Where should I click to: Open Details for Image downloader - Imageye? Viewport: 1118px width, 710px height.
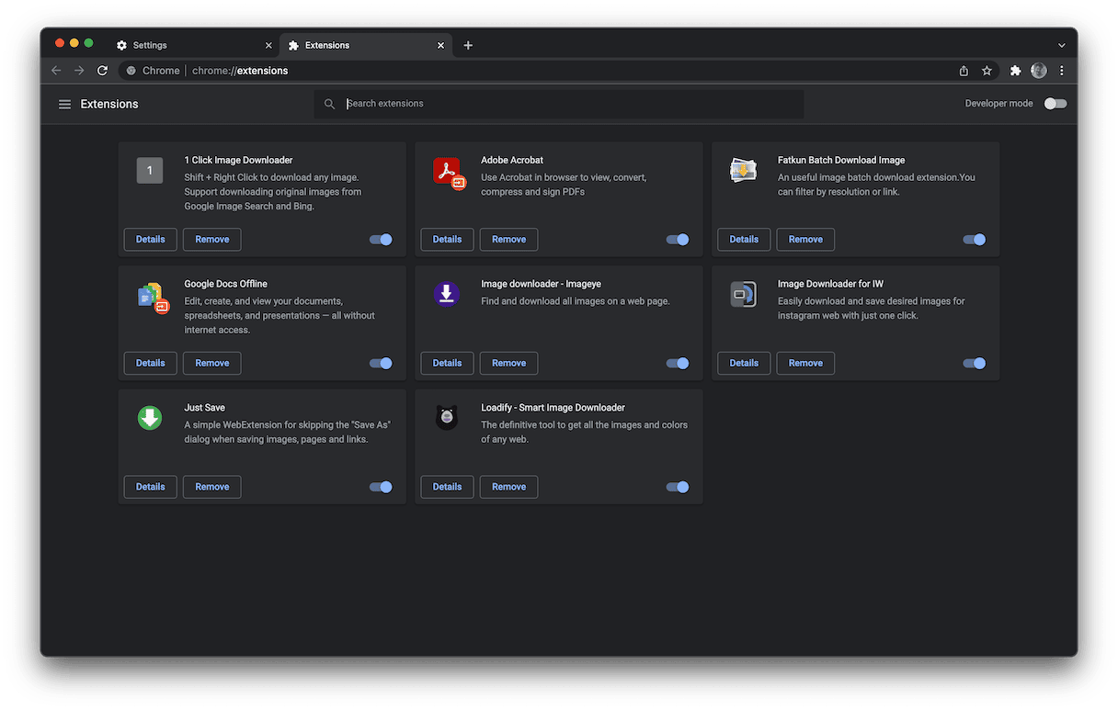coord(448,363)
